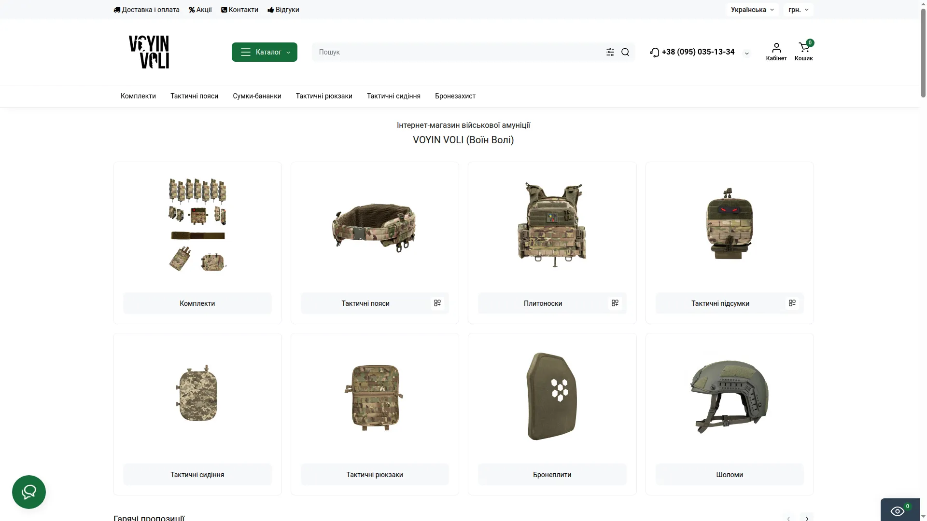Click the Шоломи card button
This screenshot has height=521, width=927.
point(730,474)
